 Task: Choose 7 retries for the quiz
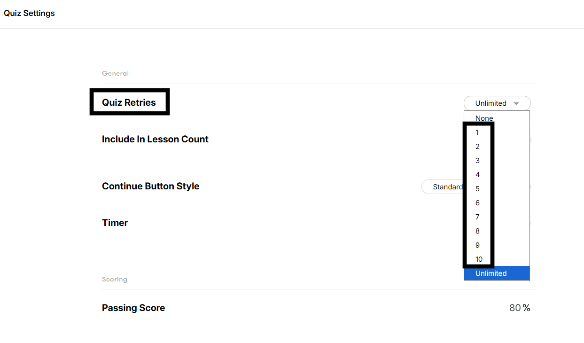click(477, 217)
